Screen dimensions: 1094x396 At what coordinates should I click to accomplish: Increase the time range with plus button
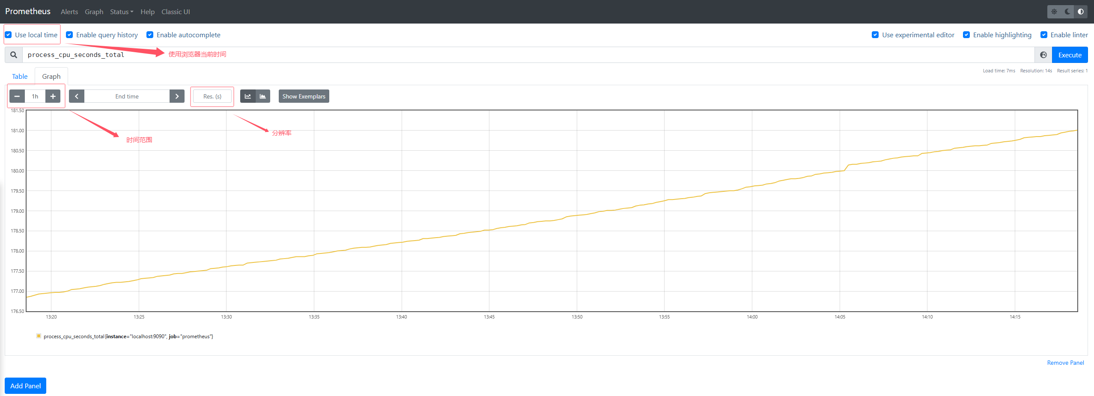[x=53, y=96]
